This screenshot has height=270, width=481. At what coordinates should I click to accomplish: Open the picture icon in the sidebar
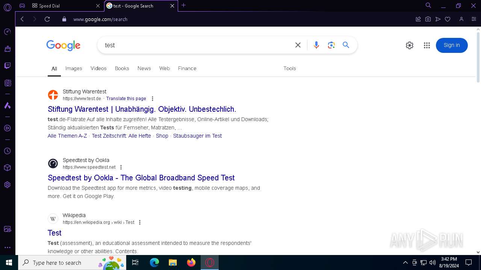(7, 229)
